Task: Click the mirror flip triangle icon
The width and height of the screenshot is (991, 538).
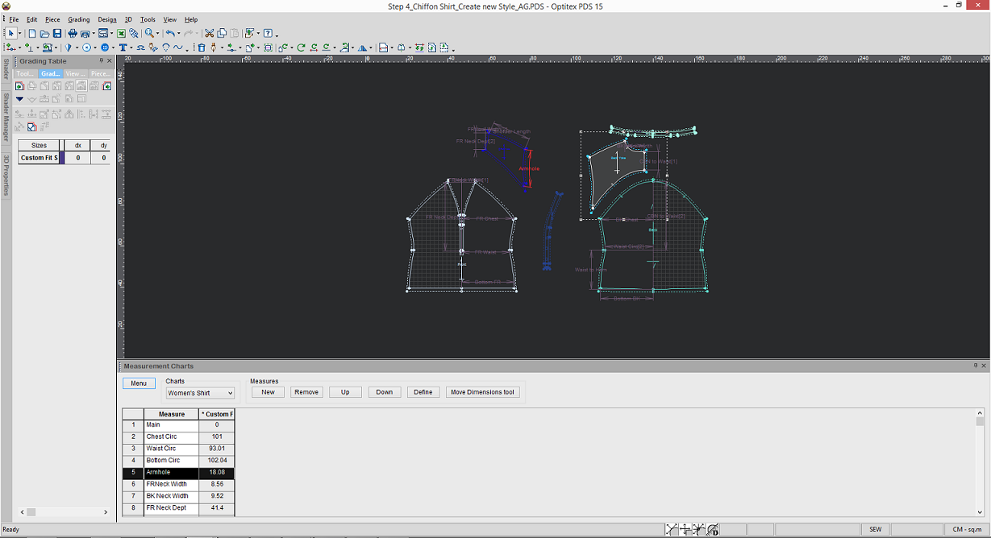Action: 362,48
